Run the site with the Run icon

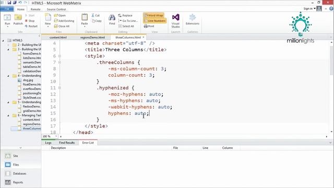[7, 19]
